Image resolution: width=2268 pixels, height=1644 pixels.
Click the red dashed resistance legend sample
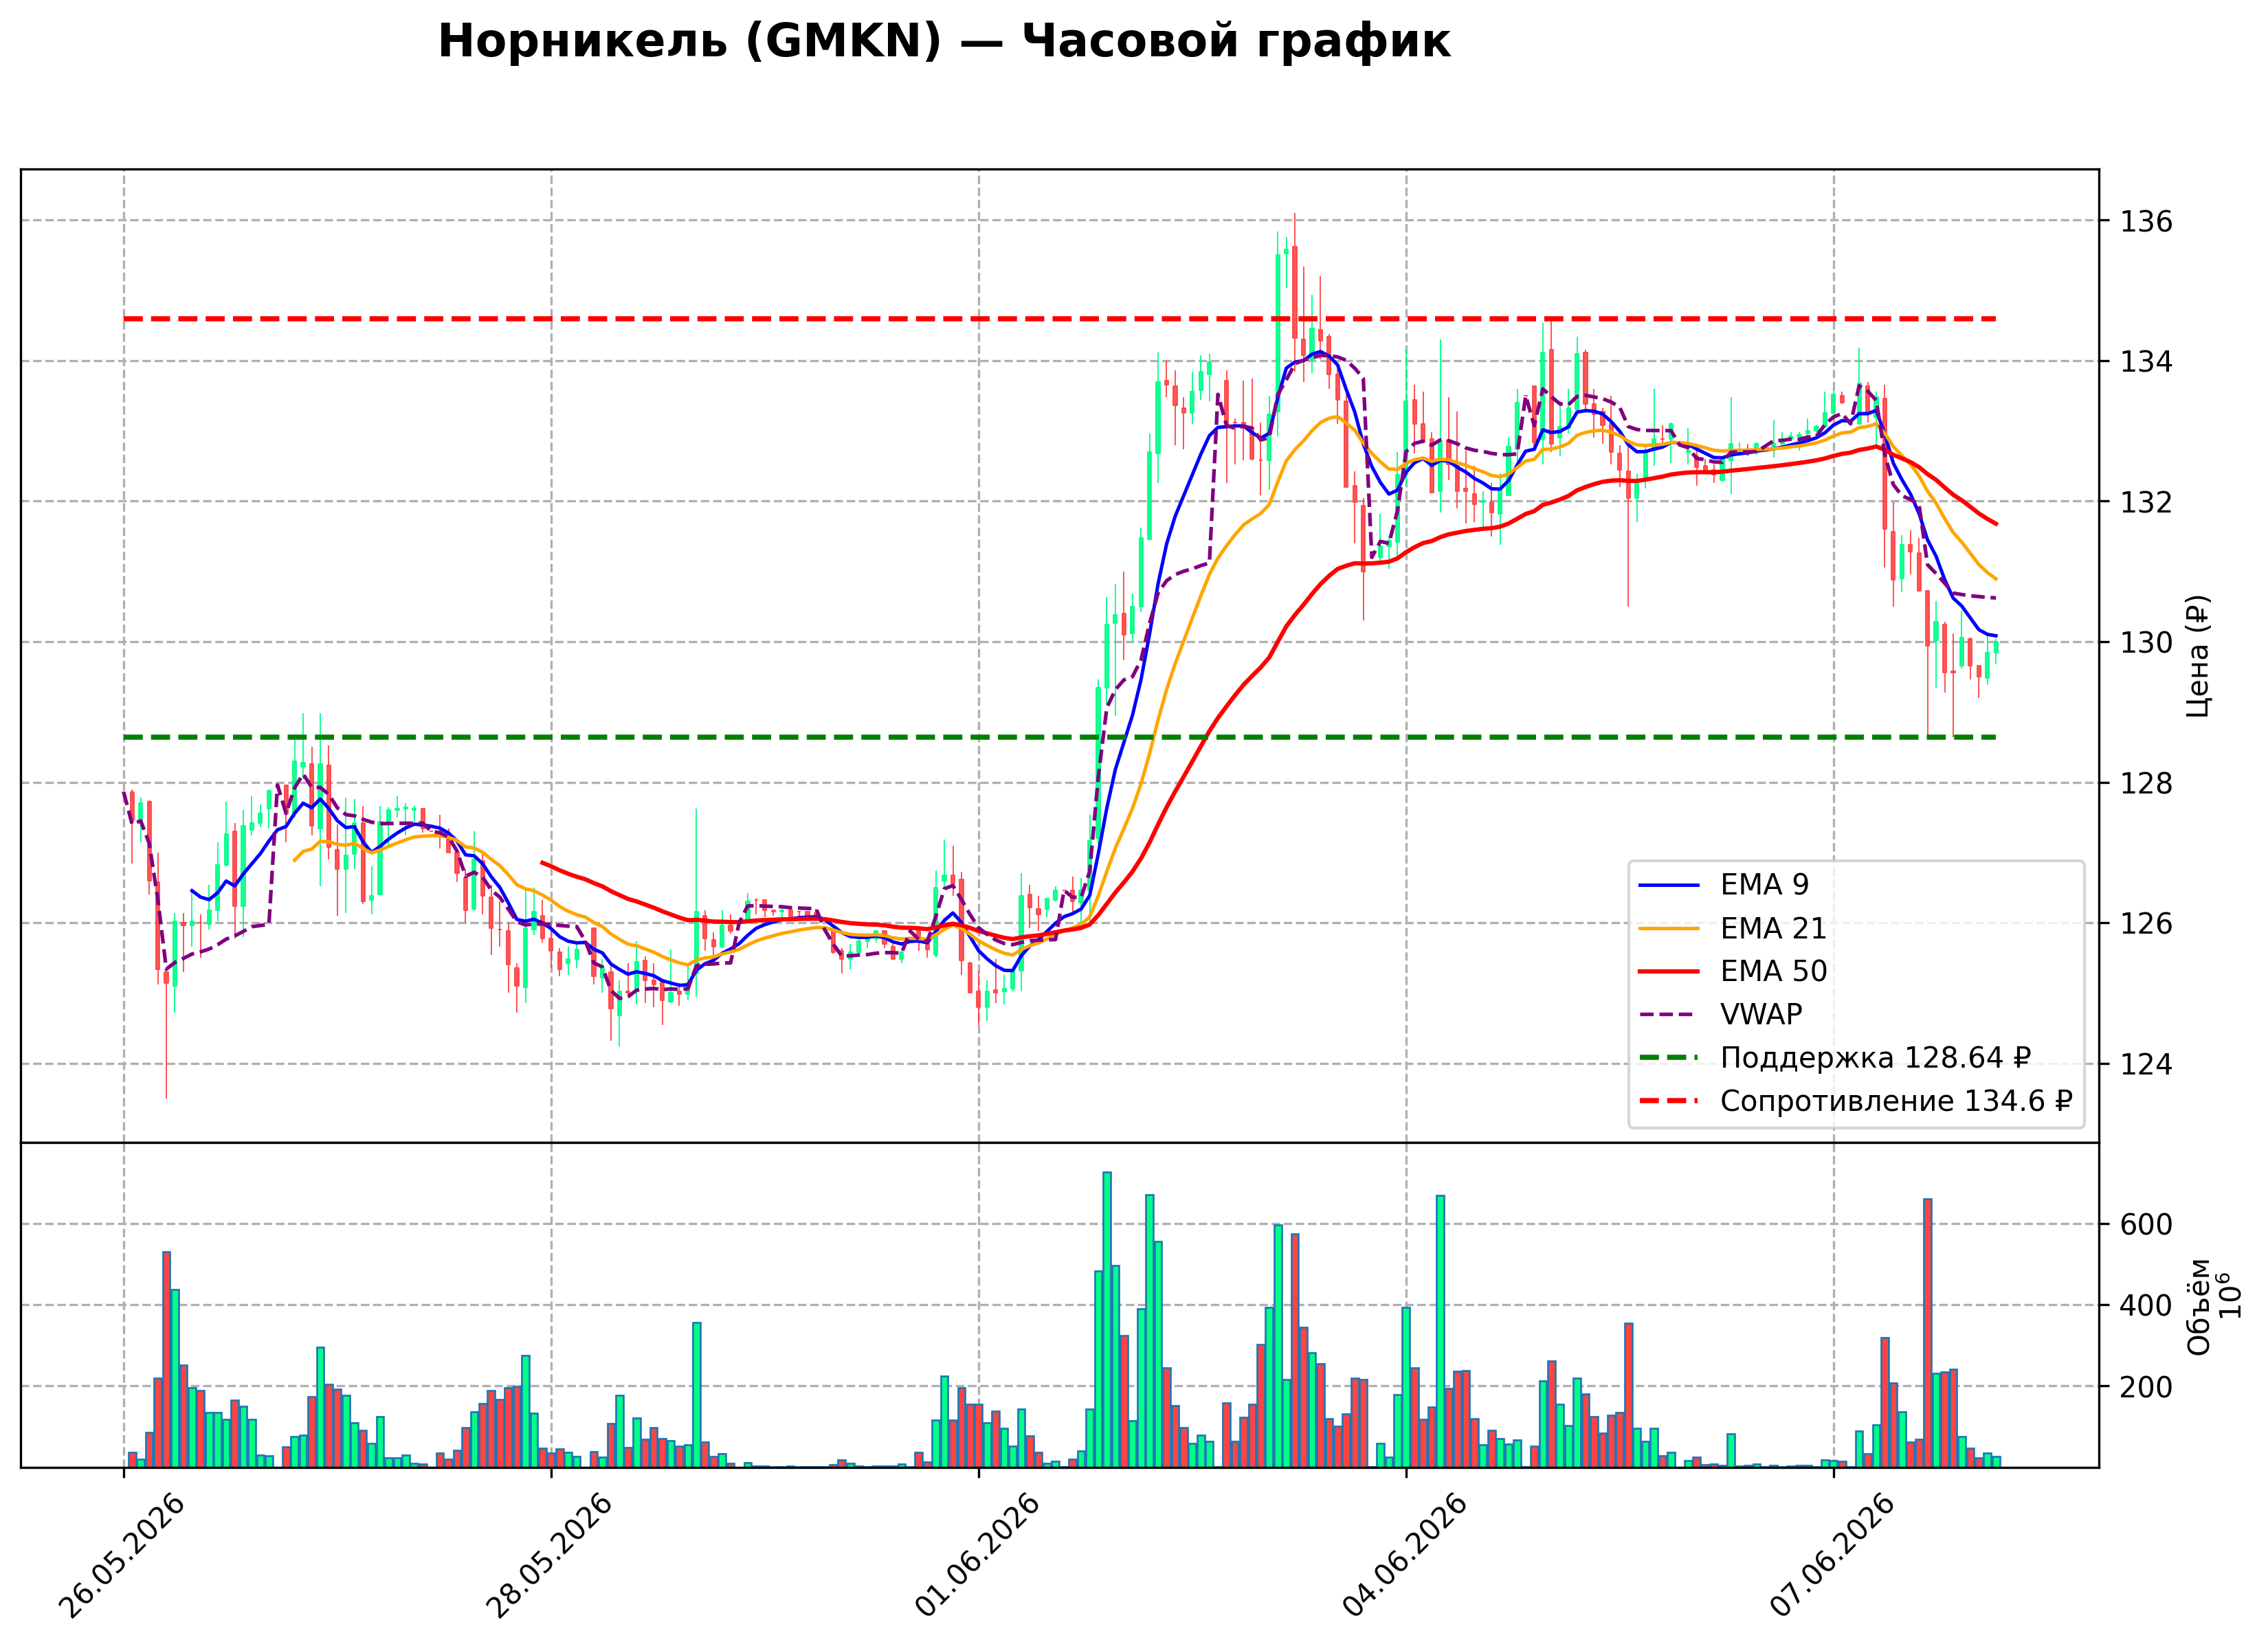point(1669,1101)
